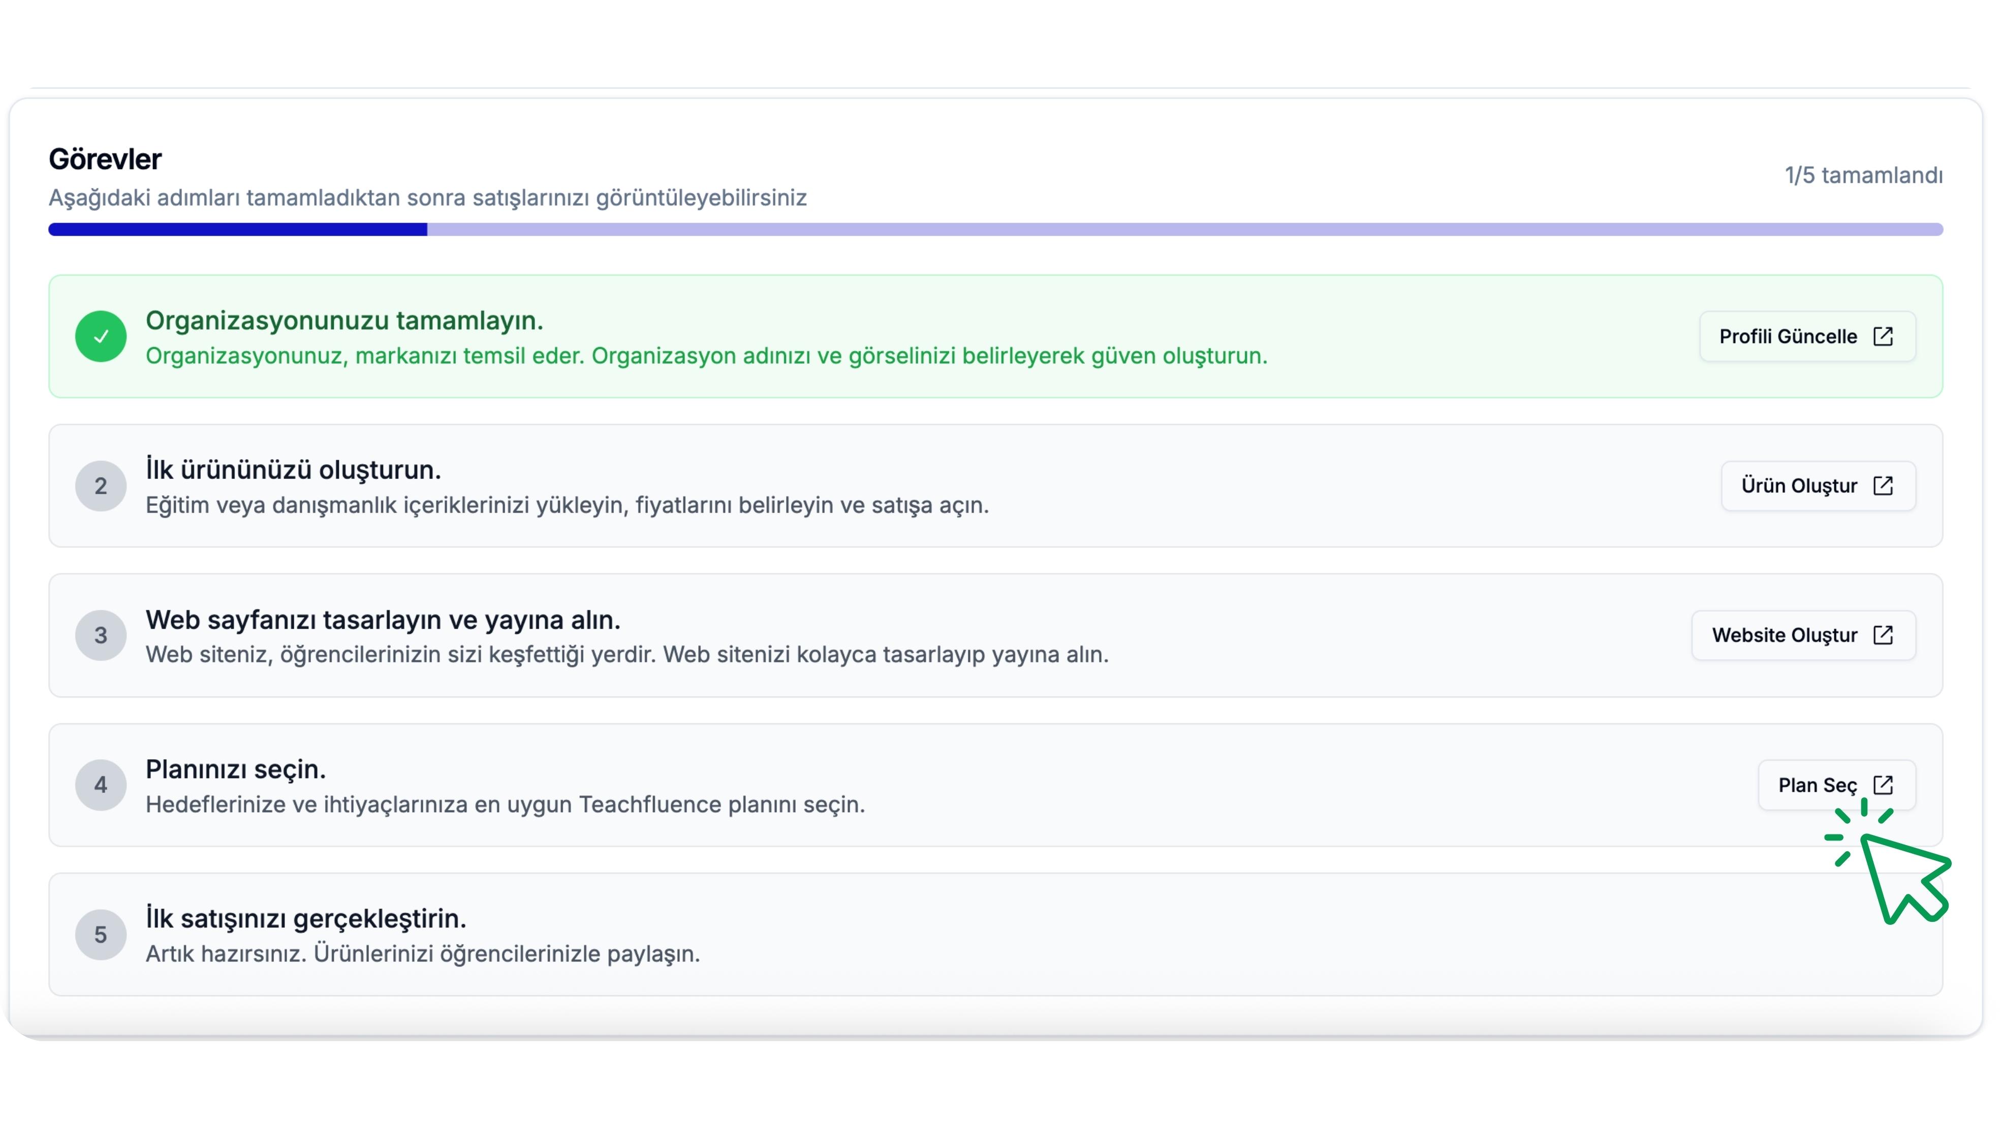Click the Görevler section heading
The image size is (2001, 1127).
(105, 159)
